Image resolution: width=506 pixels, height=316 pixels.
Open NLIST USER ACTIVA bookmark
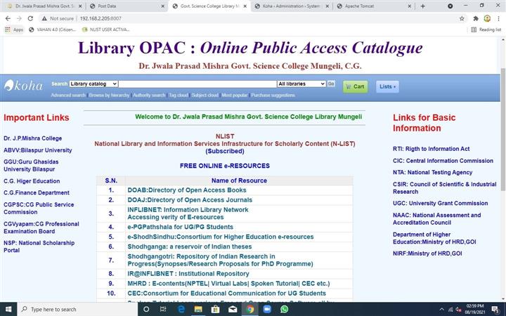pyautogui.click(x=106, y=29)
